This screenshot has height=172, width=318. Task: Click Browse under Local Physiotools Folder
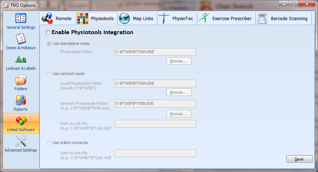[x=179, y=92]
